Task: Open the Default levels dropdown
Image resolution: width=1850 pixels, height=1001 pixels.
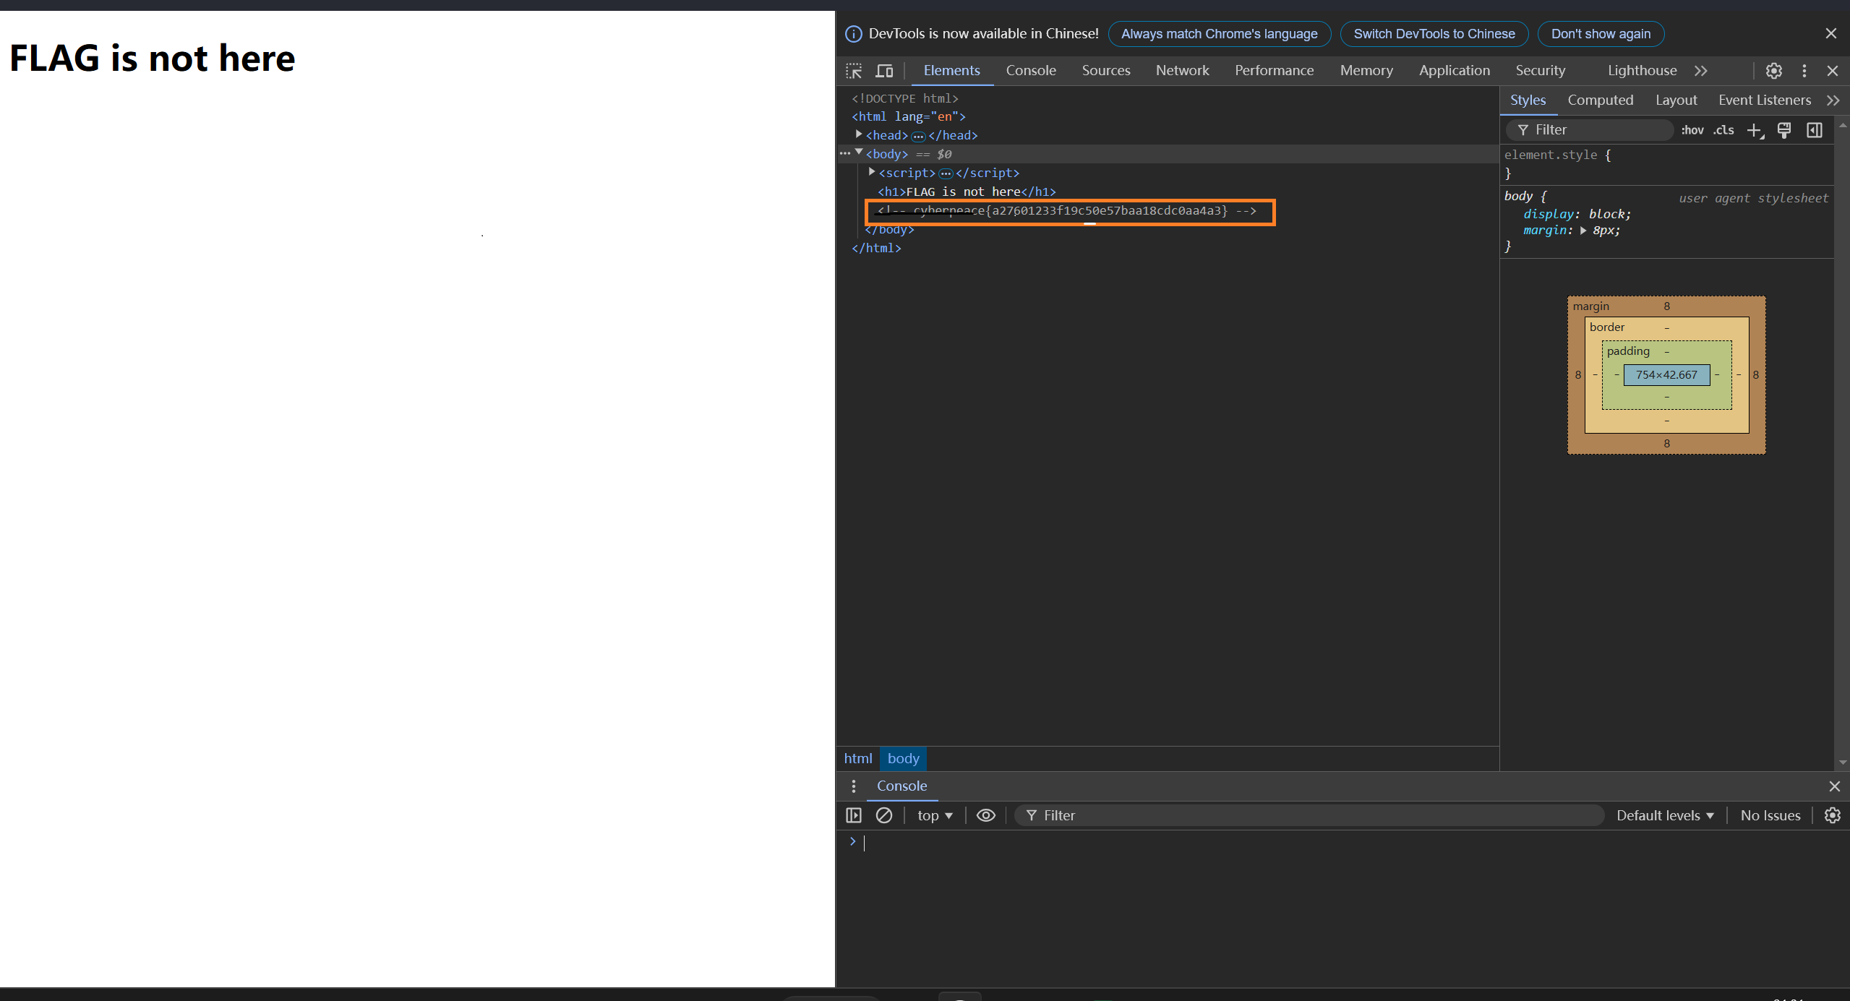Action: [1665, 815]
